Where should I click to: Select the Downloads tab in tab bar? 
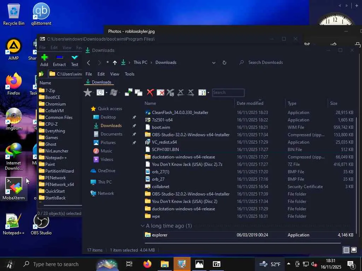99,82
